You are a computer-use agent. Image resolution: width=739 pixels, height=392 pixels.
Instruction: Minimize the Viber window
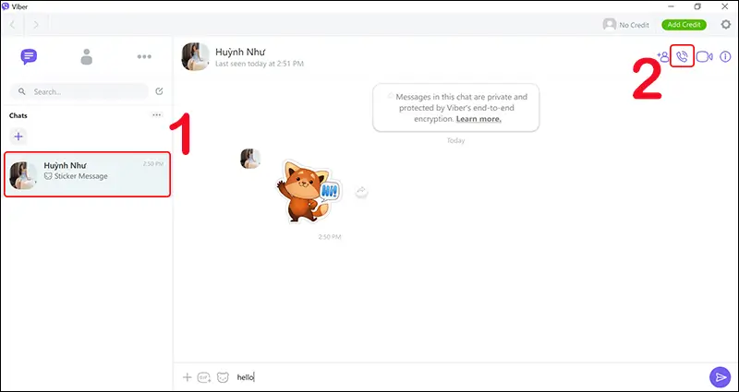(671, 6)
